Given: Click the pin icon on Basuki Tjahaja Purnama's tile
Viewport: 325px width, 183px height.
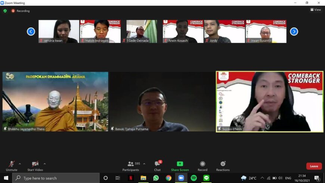Looking at the screenshot, I should point(112,129).
